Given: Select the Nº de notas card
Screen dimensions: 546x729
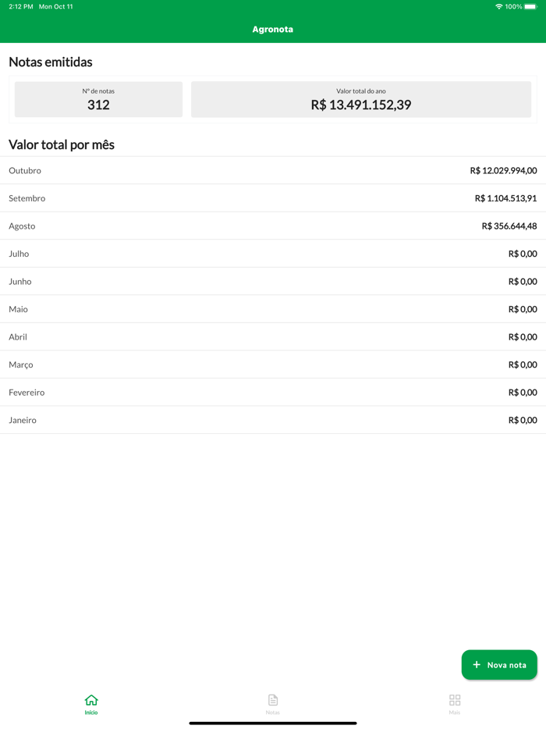Looking at the screenshot, I should click(x=98, y=100).
